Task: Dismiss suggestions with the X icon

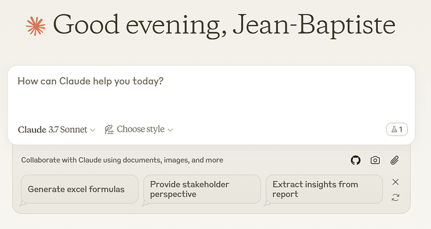Action: click(395, 182)
